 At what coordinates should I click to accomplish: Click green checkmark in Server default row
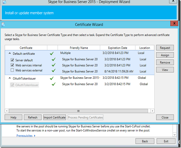pyautogui.click(x=53, y=59)
